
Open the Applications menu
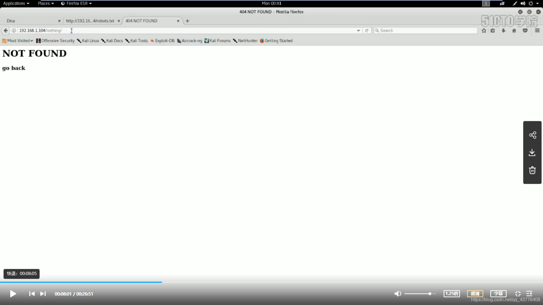[16, 3]
